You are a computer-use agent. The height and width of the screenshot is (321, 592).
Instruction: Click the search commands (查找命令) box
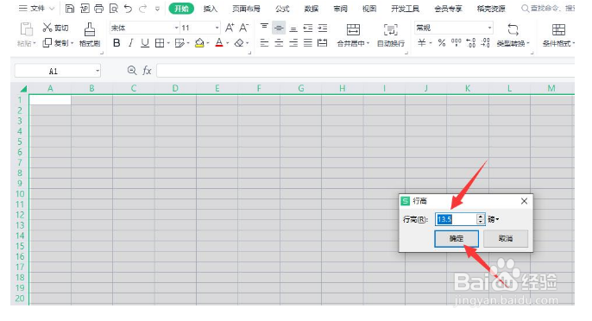tap(548, 9)
